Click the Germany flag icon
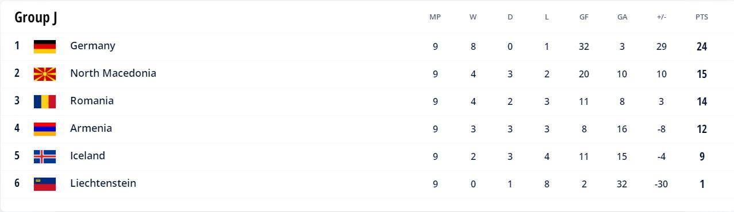 [x=44, y=46]
